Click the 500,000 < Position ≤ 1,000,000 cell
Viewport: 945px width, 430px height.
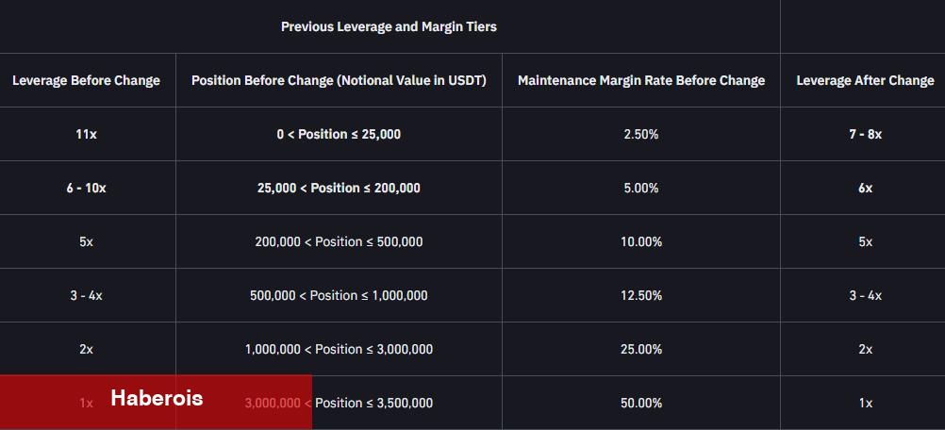pos(339,295)
